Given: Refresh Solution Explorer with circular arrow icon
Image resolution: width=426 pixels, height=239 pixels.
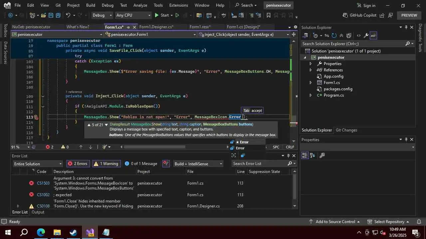Looking at the screenshot, I should (334, 36).
